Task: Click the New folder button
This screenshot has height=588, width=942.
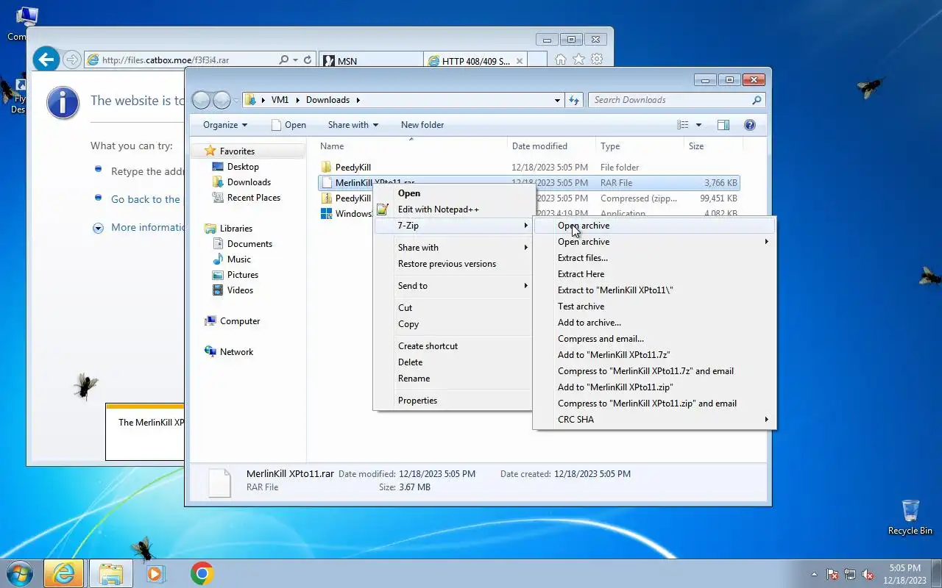Action: (422, 125)
